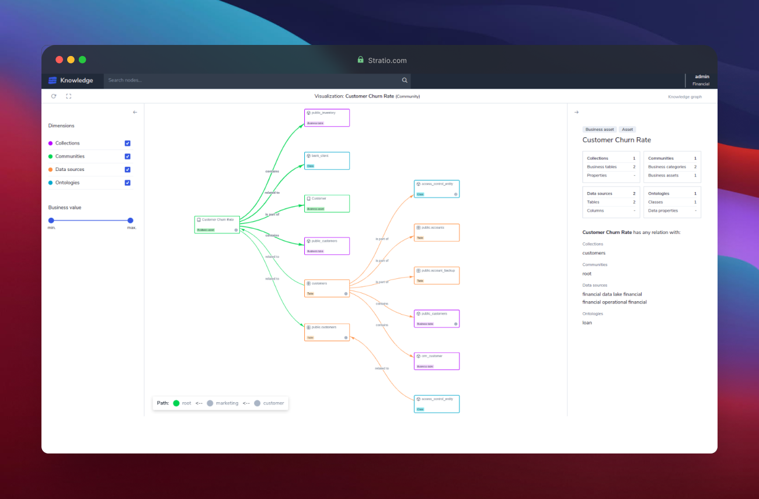Viewport: 759px width, 499px height.
Task: Click the refresh icon in the toolbar
Action: [x=54, y=96]
